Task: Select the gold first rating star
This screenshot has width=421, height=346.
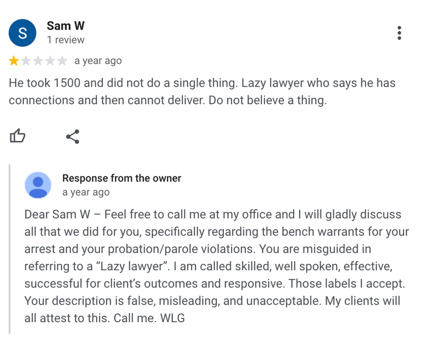Action: point(14,61)
